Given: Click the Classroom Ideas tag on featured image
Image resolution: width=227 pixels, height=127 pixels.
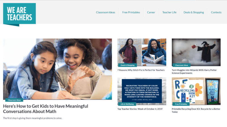Looking at the screenshot, I should click(x=14, y=100).
